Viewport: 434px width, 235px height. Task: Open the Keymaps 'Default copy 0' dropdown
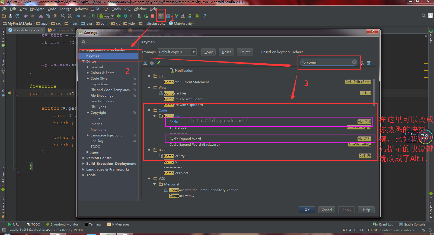(194, 52)
